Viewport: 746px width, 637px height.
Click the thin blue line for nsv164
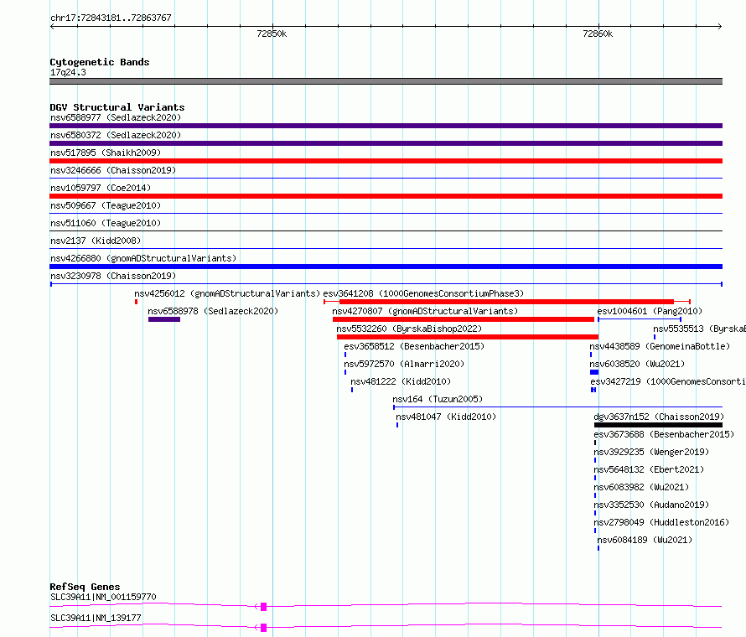point(557,407)
